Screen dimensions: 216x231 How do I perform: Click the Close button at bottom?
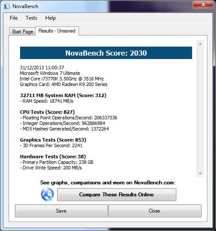coord(155,211)
